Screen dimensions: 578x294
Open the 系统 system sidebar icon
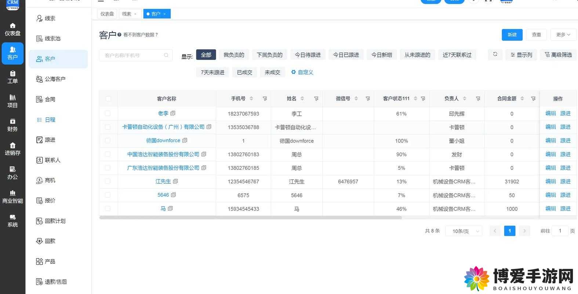(12, 221)
